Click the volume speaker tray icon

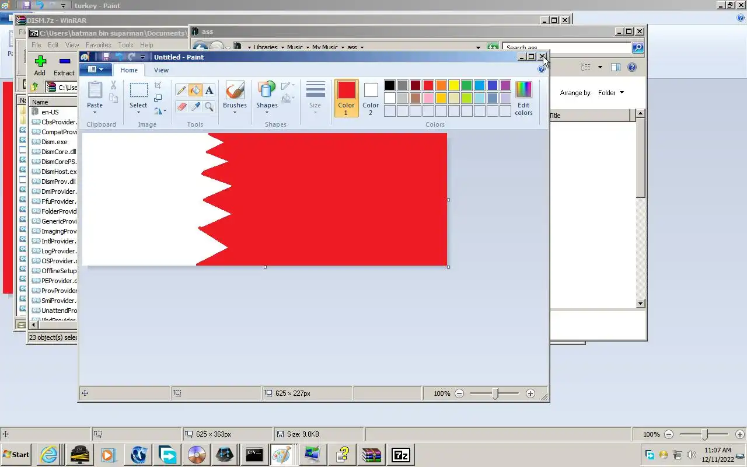pos(692,455)
